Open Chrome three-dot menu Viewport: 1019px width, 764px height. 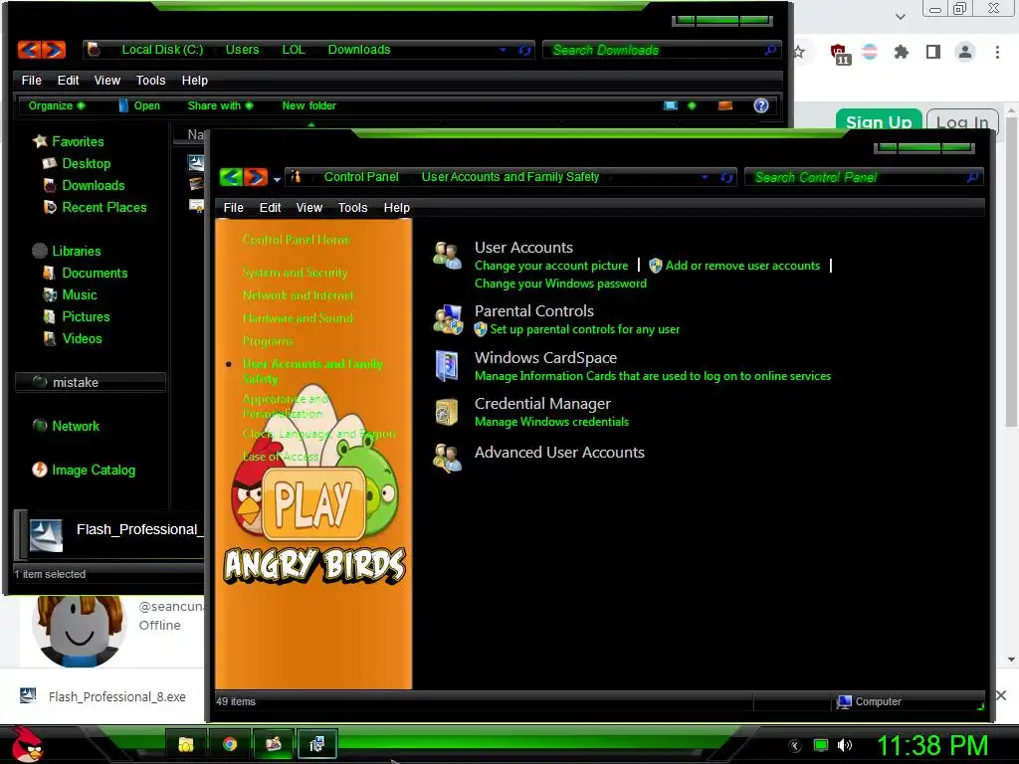pos(997,52)
